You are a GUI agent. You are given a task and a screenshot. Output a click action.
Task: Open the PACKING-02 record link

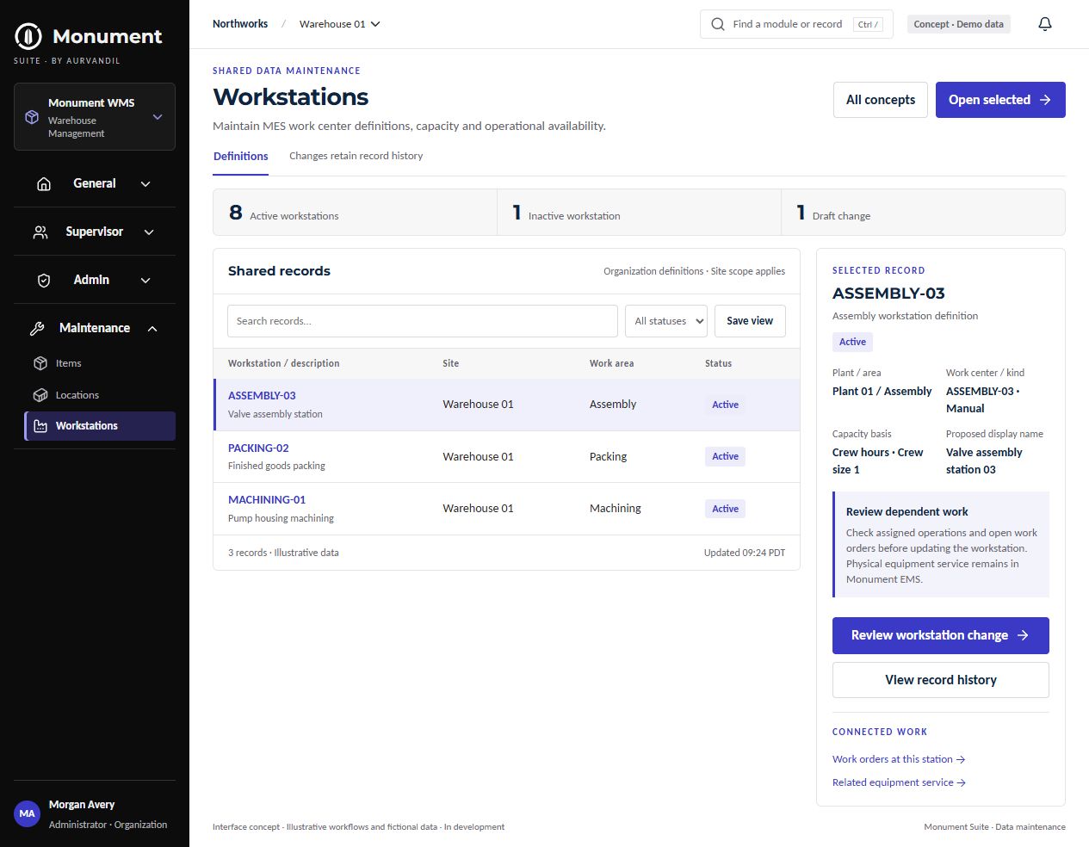[258, 448]
